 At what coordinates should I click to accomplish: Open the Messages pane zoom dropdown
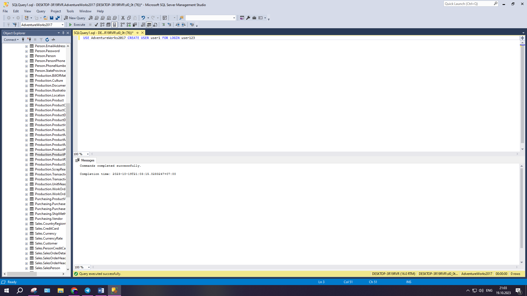pos(89,267)
